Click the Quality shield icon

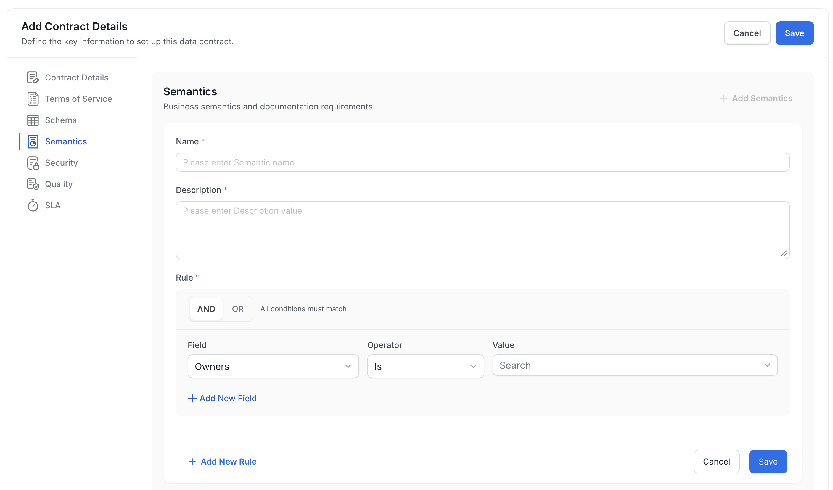[33, 184]
